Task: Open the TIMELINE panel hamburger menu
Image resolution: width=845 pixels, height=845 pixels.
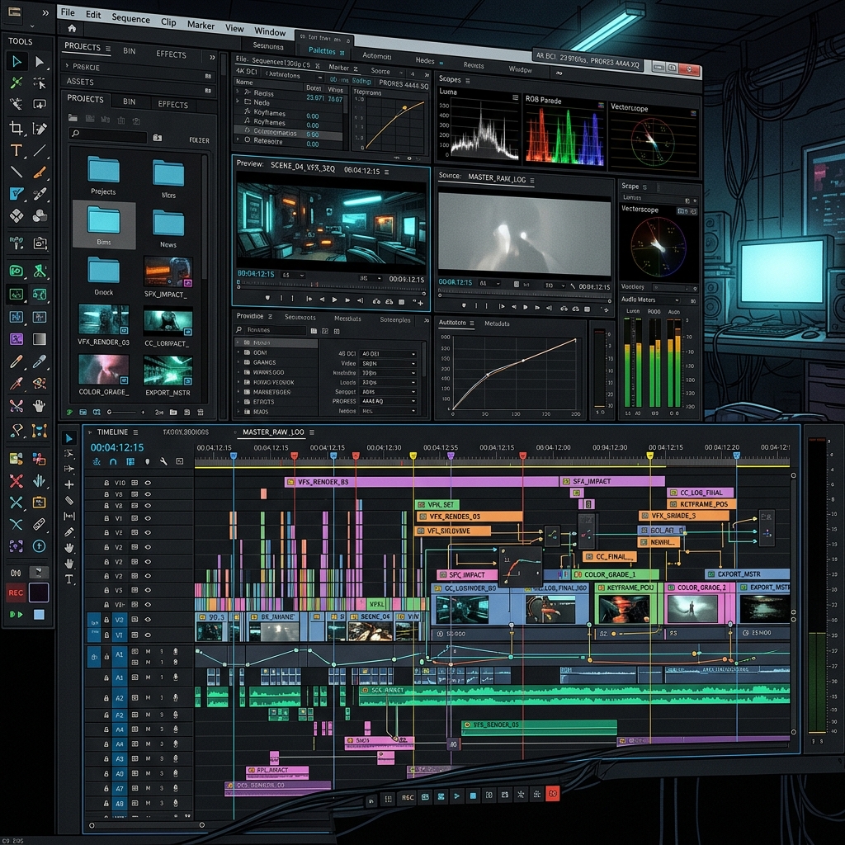Action: point(135,432)
